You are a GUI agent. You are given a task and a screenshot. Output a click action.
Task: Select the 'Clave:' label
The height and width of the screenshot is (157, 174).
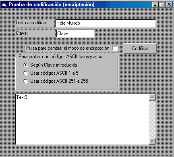(22, 33)
